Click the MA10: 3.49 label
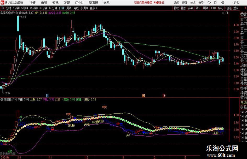 pos(41,13)
